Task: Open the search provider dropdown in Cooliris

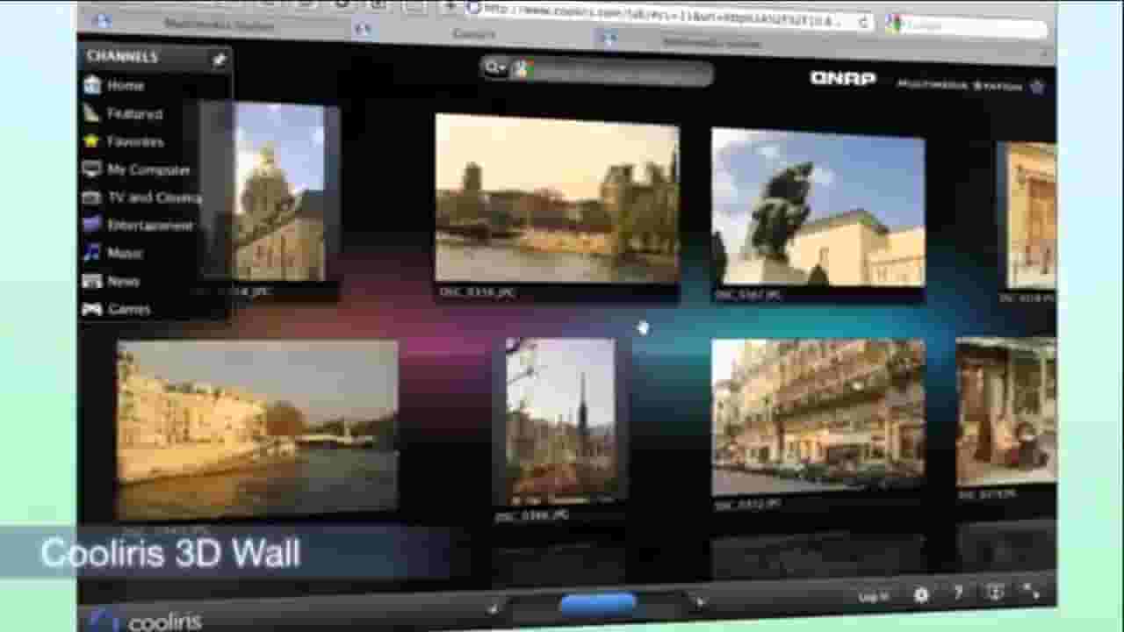Action: click(x=495, y=67)
